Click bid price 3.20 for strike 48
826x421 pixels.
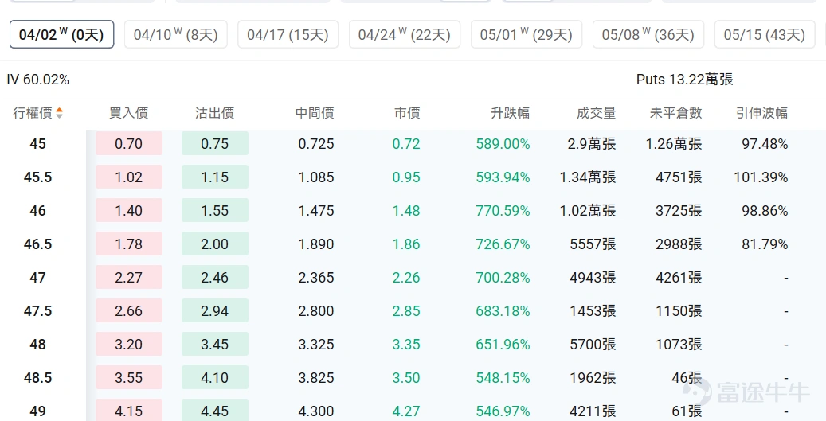tap(129, 344)
